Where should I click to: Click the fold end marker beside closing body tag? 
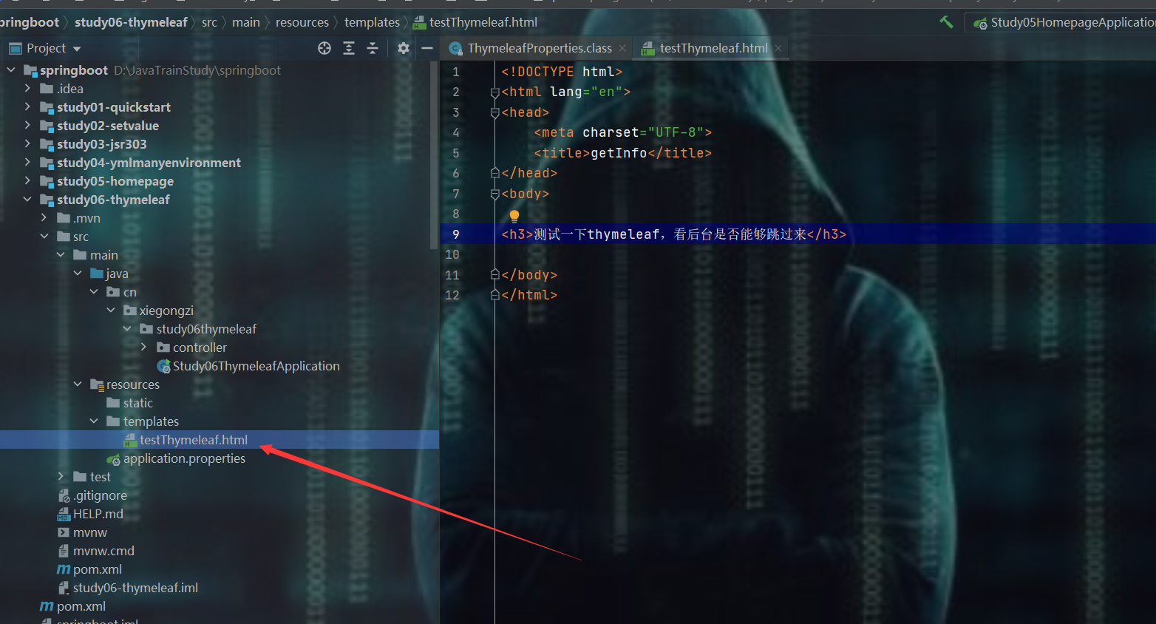[495, 275]
